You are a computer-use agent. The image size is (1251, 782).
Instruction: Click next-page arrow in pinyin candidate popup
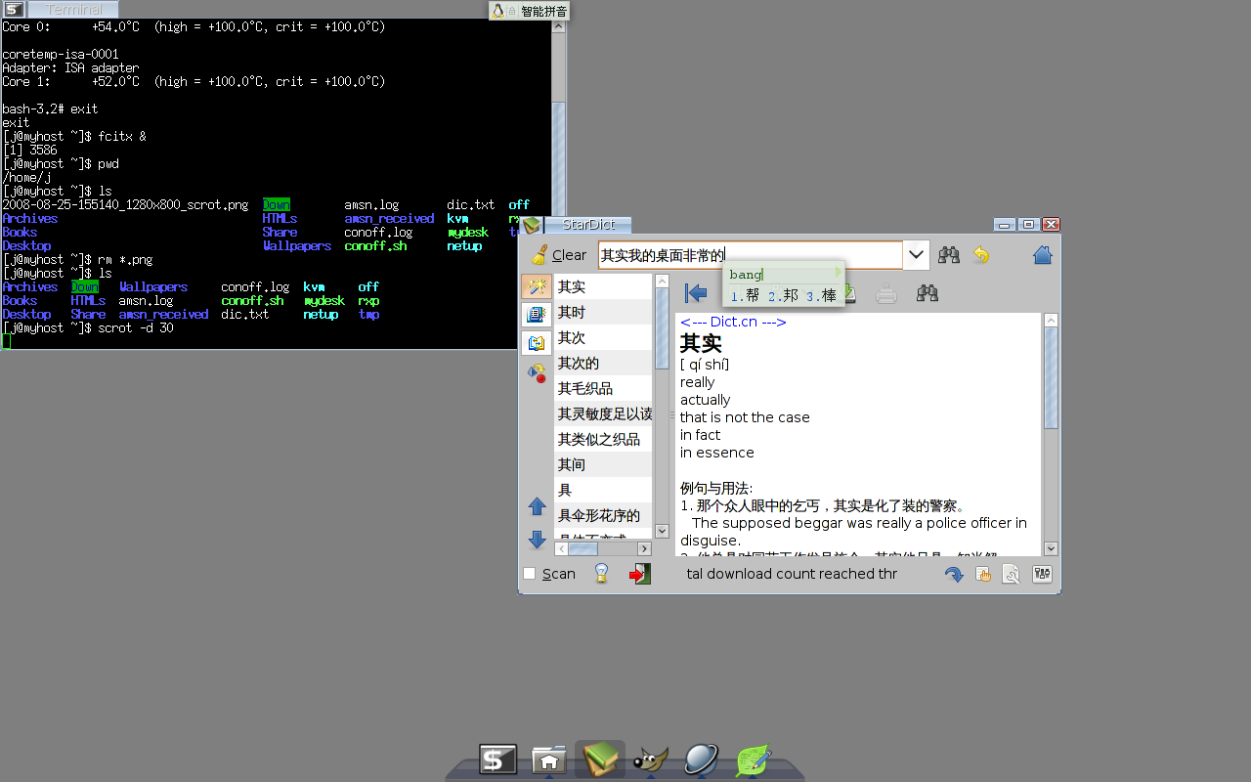click(x=838, y=274)
